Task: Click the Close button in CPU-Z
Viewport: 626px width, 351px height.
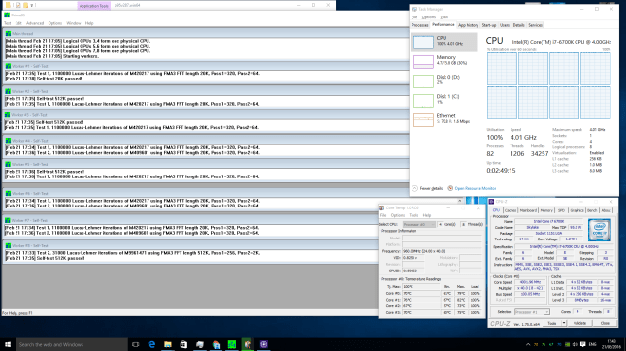Action: click(x=605, y=323)
